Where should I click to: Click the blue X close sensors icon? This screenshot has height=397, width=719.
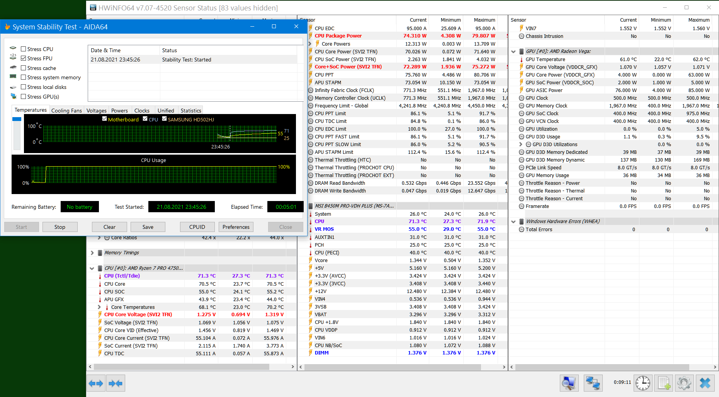[x=705, y=383]
